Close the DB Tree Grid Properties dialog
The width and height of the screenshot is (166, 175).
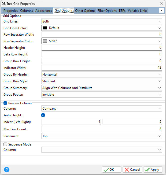pos(161,3)
